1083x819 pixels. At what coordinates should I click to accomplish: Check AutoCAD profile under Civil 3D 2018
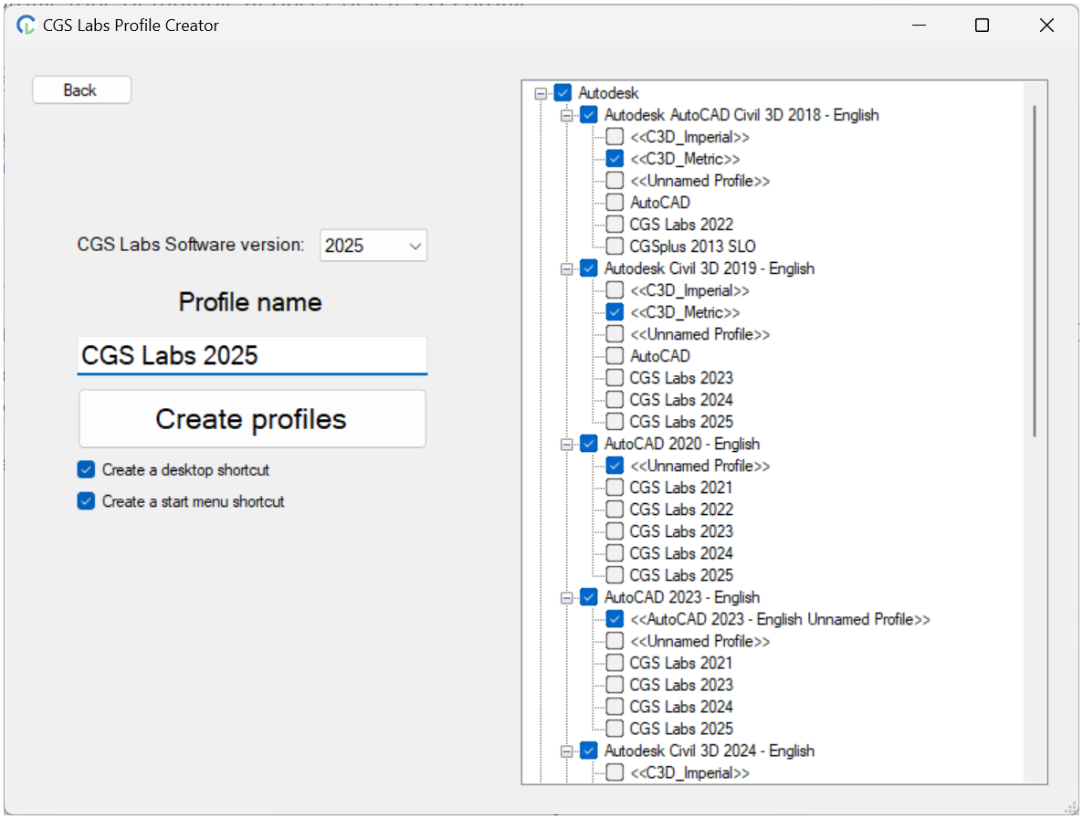pos(614,202)
